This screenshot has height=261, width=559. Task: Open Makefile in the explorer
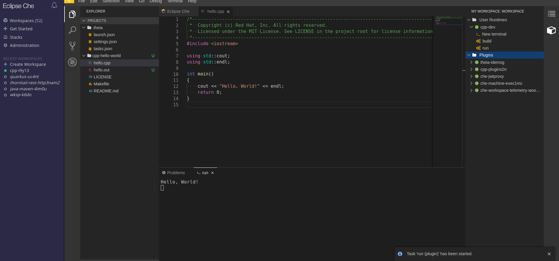click(x=101, y=84)
